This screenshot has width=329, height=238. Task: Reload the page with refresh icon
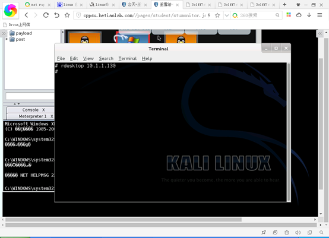pos(46,15)
